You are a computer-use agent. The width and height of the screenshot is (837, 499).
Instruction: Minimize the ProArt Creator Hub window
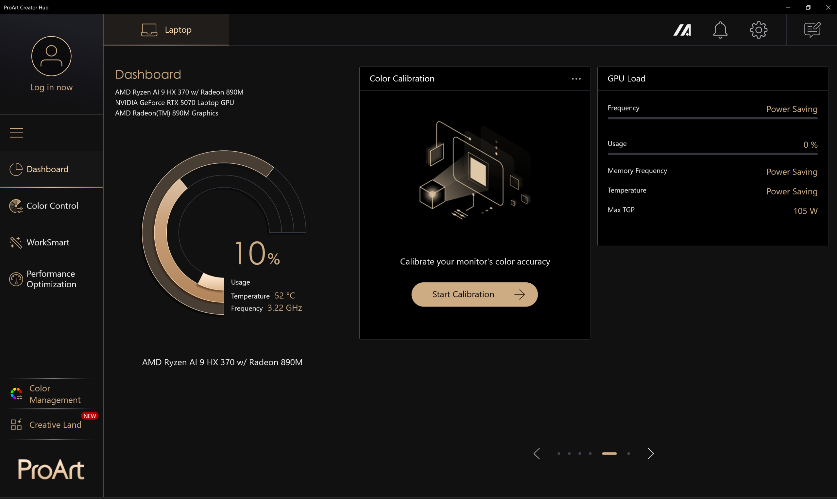pos(788,7)
